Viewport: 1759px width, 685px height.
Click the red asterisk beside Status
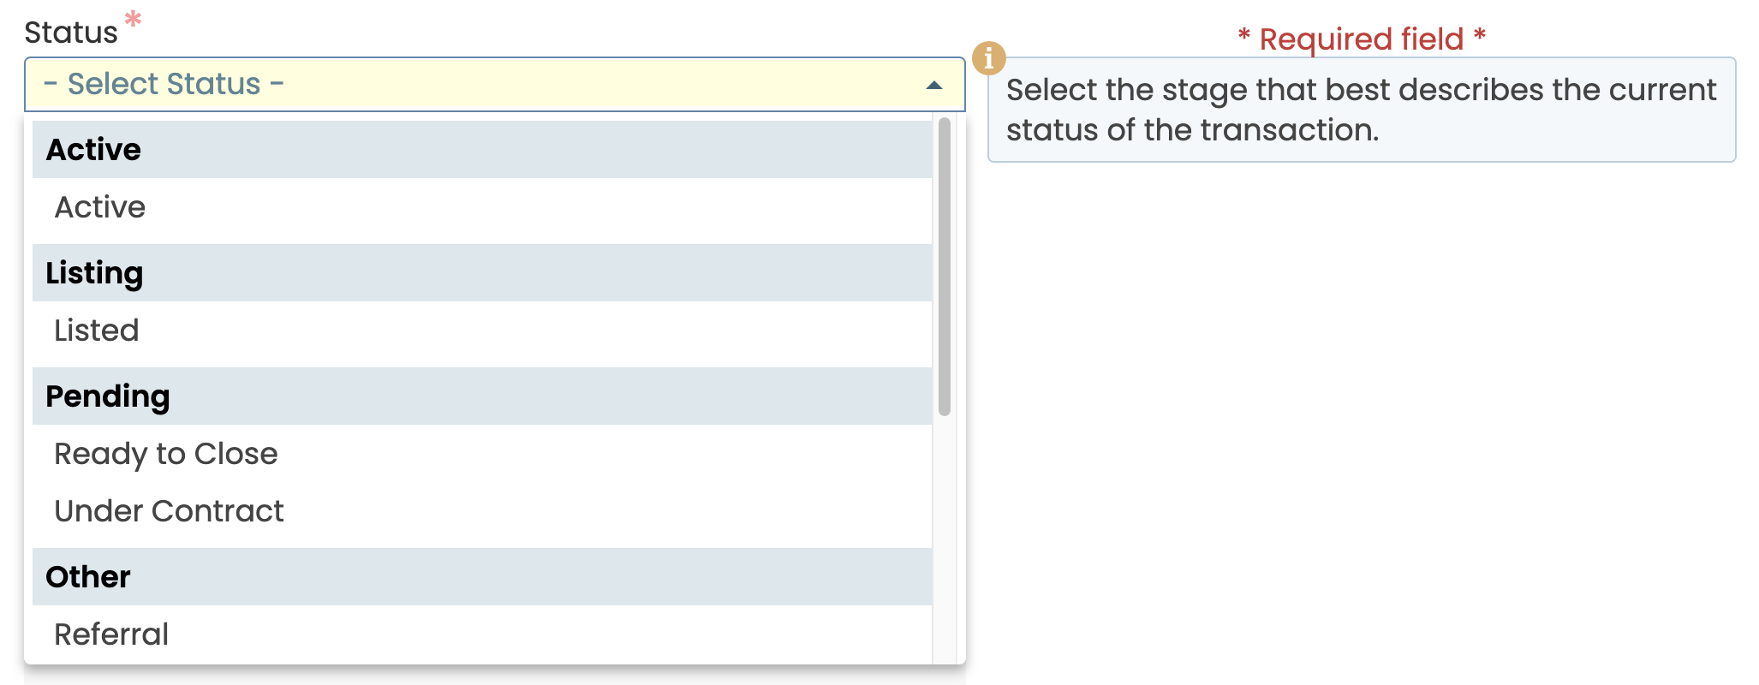133,19
